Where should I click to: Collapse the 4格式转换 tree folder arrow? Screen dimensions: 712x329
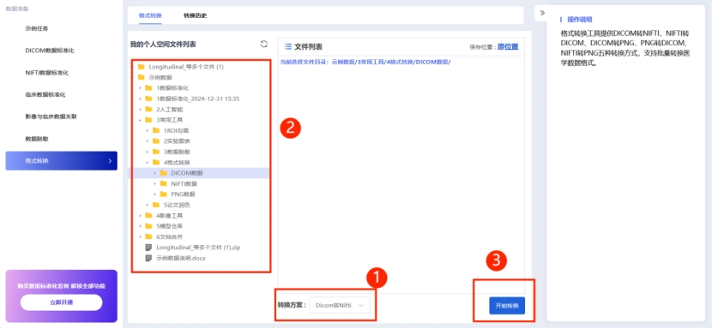[x=148, y=163]
